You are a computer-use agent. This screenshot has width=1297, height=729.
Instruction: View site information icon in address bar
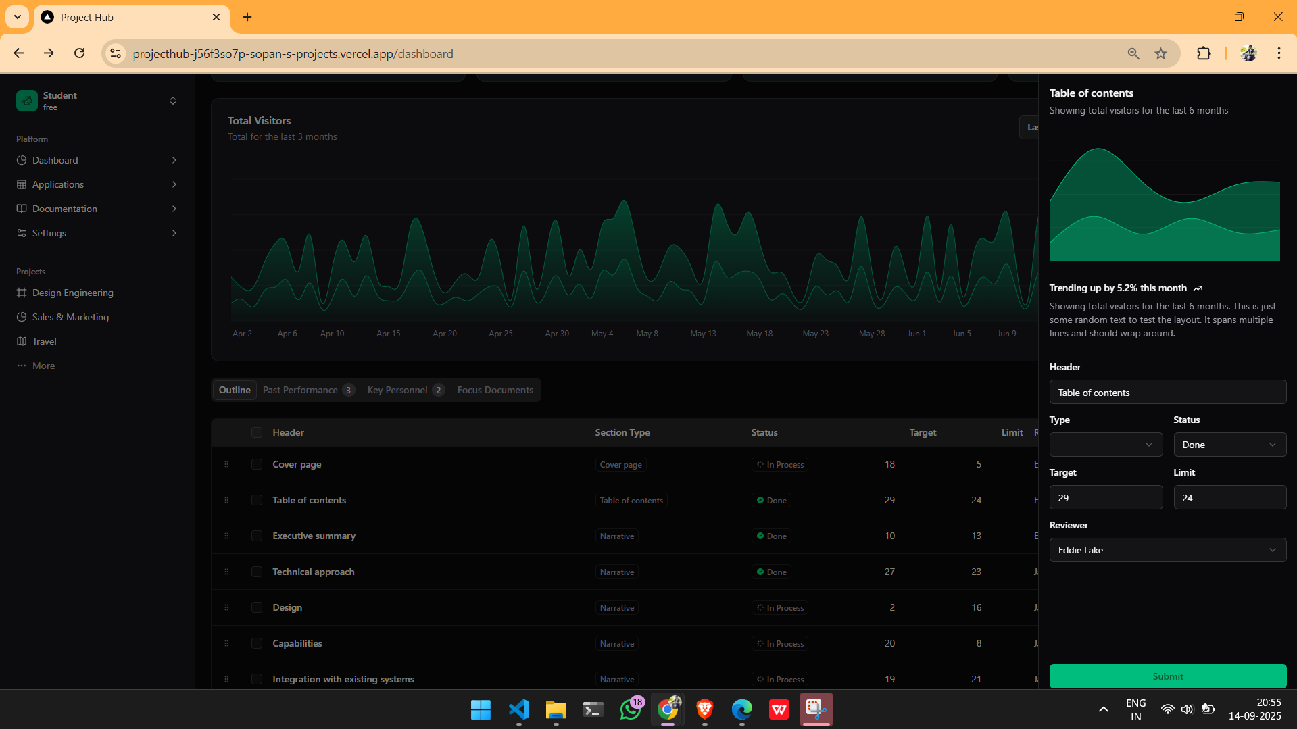point(116,53)
